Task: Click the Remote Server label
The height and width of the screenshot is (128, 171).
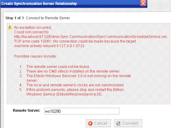Action: (x=26, y=110)
